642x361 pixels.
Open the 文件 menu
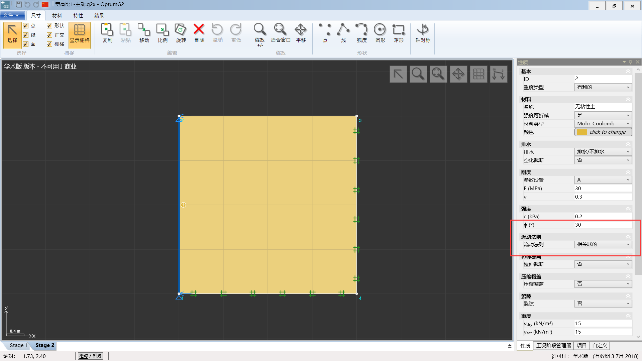12,15
